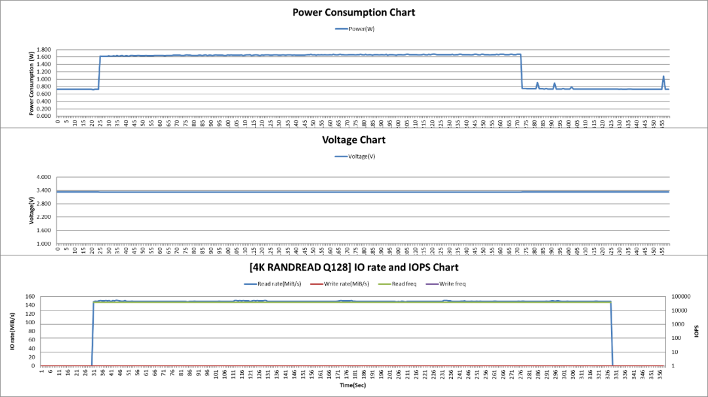Viewport: 708px width, 397px height.
Task: Click the Voltage(V) legend entry
Action: click(x=355, y=157)
